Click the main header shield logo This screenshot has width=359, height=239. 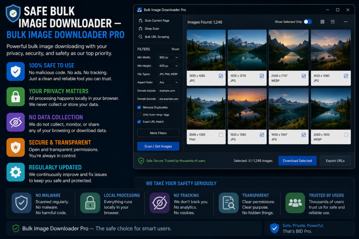pos(13,13)
